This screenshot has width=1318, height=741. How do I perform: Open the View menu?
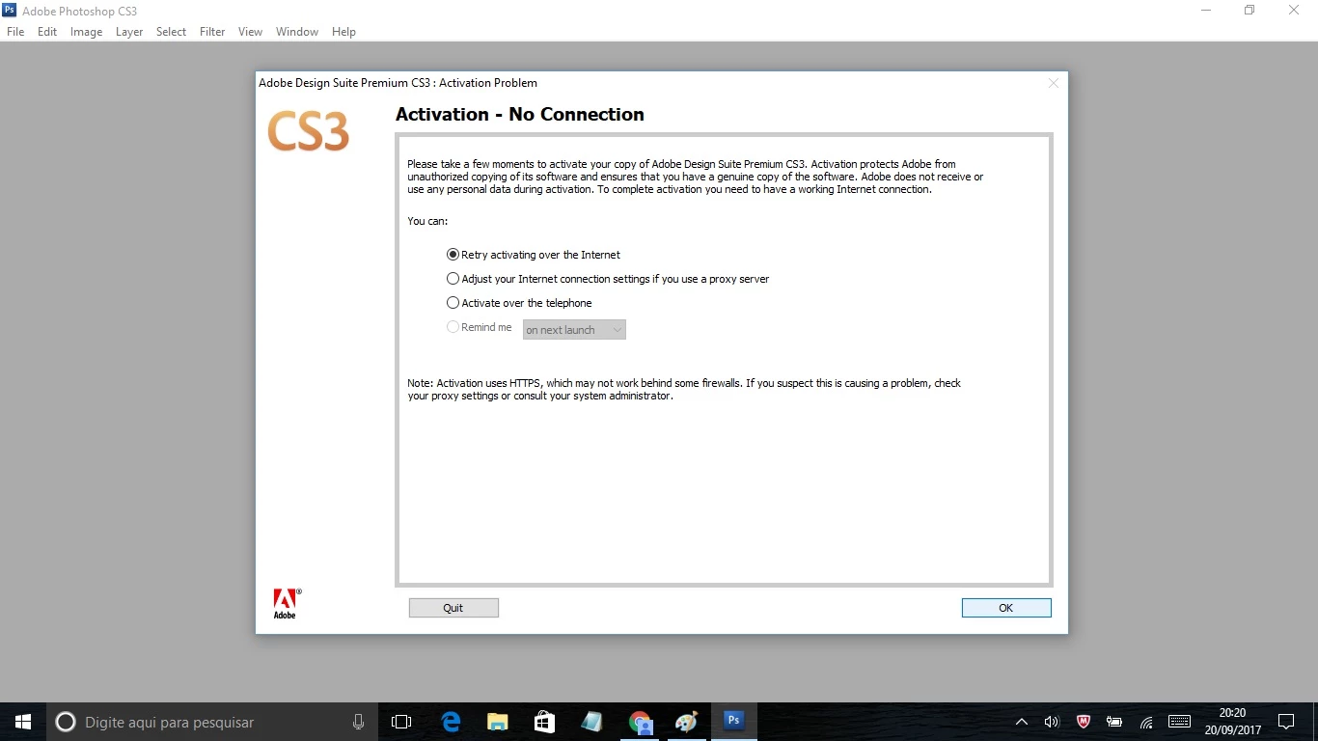250,32
